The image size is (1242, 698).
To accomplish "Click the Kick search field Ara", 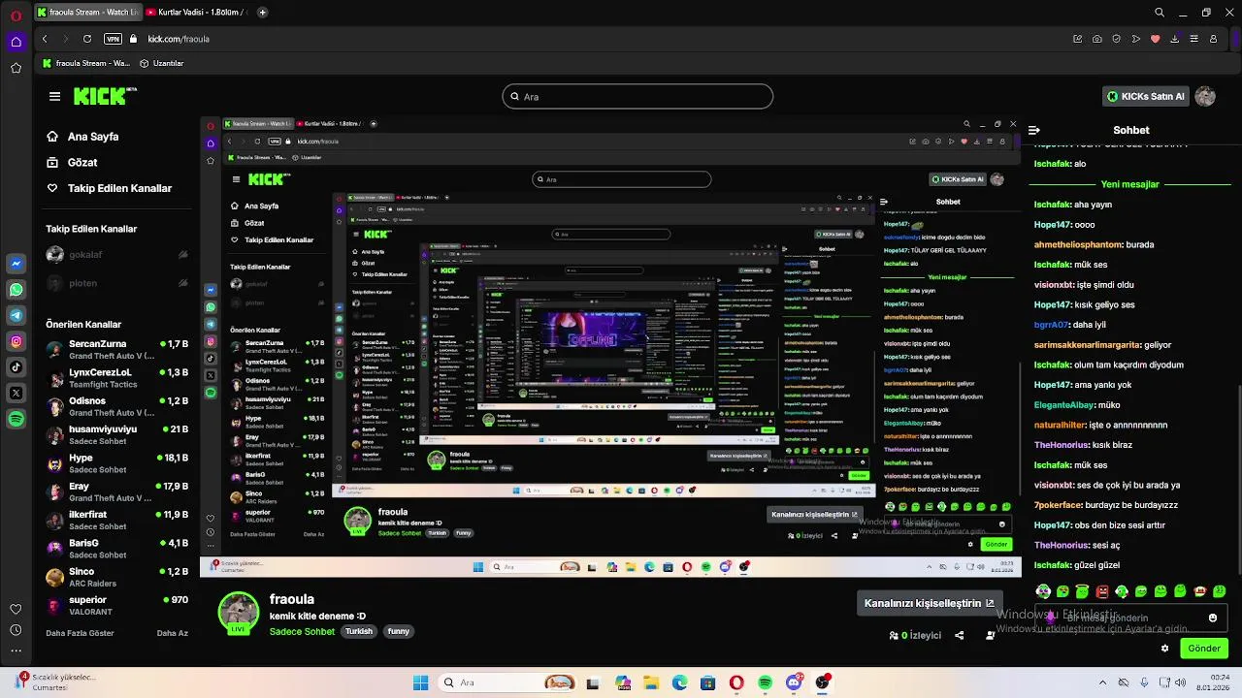I will tap(637, 97).
